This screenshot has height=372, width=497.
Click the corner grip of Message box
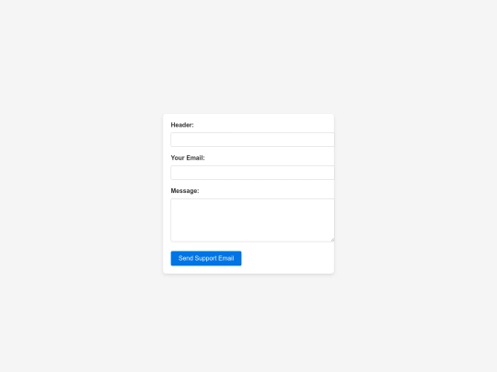tap(332, 240)
